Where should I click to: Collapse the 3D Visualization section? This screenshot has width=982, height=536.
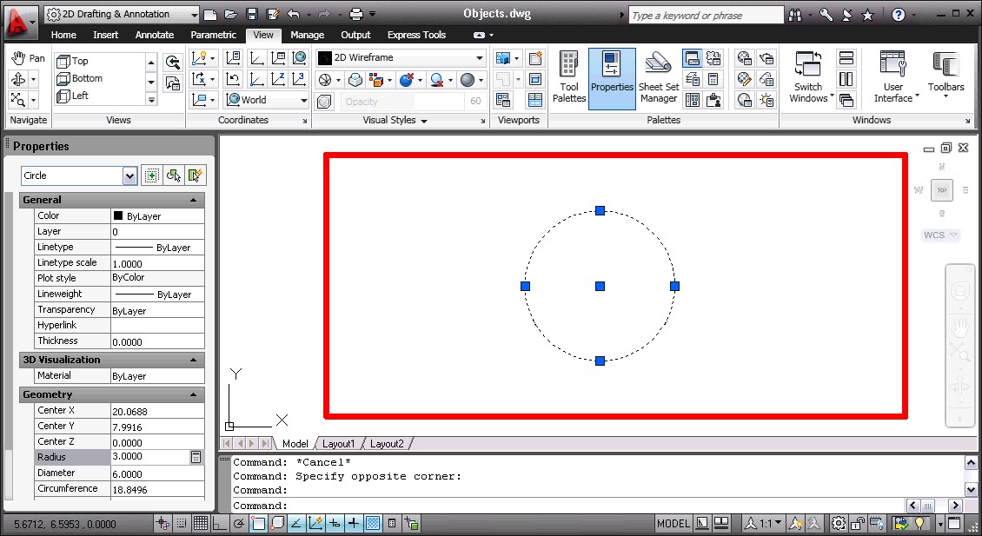coord(194,360)
